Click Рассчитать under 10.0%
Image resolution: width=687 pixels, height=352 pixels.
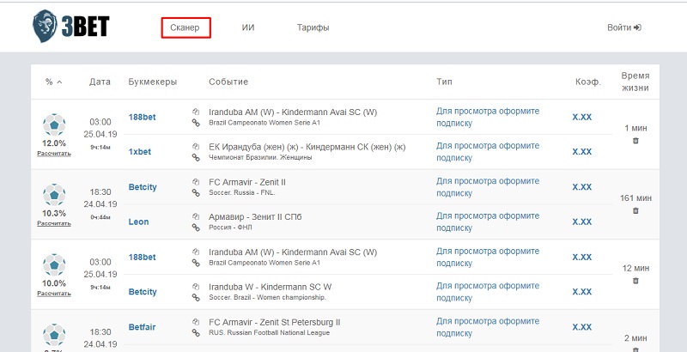(x=53, y=293)
